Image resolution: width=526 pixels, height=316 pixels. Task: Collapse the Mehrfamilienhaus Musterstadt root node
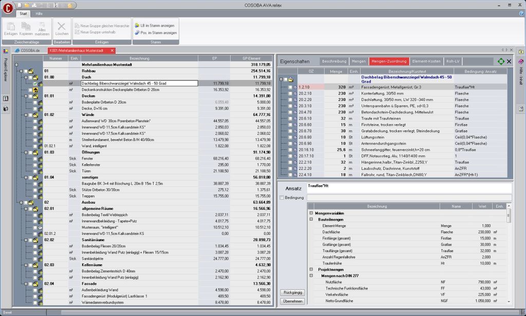click(x=16, y=65)
